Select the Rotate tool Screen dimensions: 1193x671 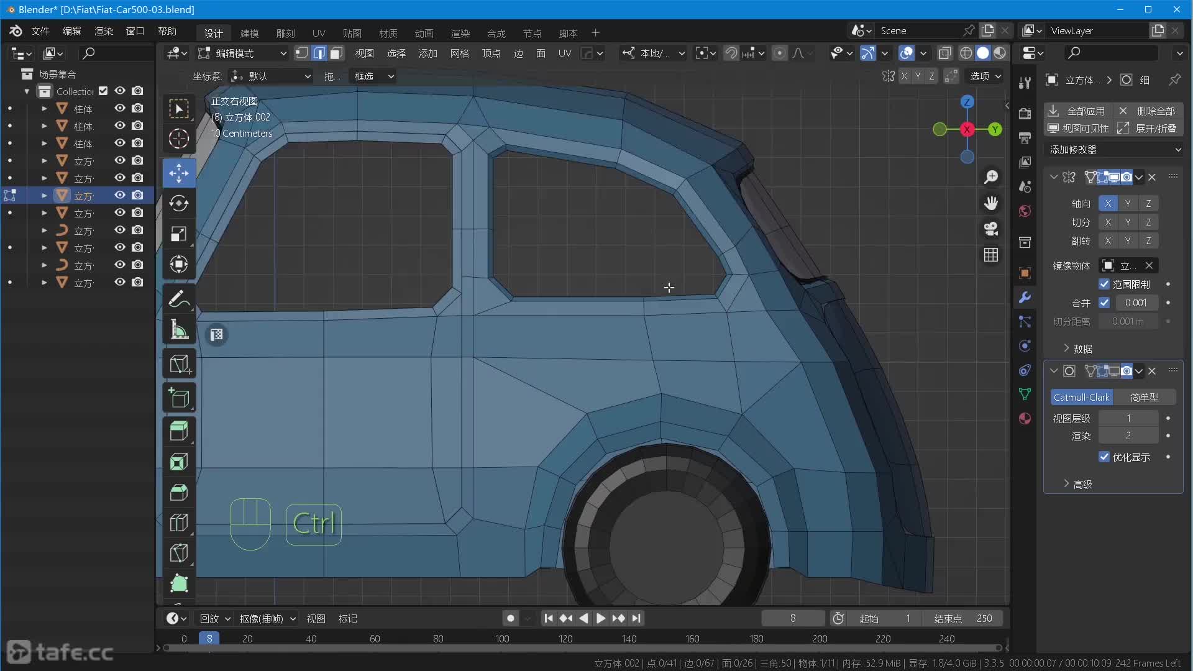tap(179, 204)
